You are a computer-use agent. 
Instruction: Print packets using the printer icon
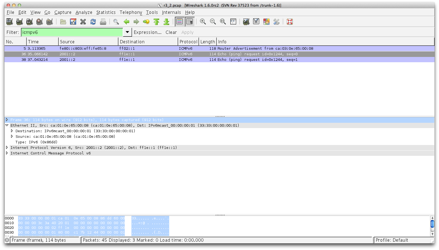pyautogui.click(x=103, y=22)
